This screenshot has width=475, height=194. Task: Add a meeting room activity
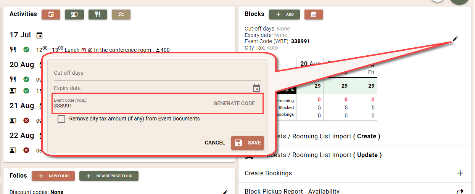tap(74, 14)
